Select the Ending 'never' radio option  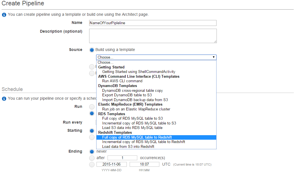pyautogui.click(x=92, y=152)
